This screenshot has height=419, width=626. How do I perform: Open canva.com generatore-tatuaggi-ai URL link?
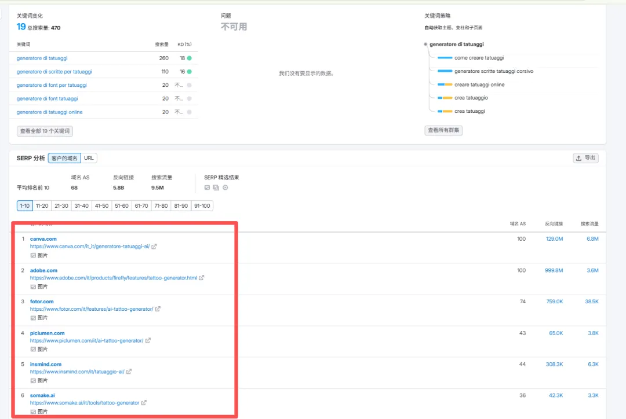point(90,247)
